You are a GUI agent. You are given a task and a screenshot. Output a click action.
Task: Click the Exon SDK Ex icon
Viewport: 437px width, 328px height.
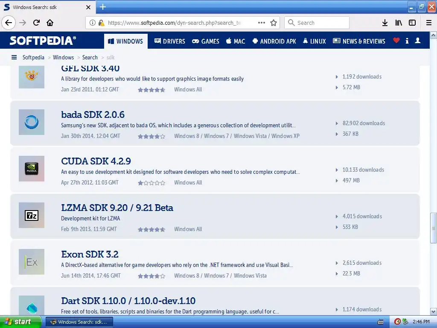[32, 262]
